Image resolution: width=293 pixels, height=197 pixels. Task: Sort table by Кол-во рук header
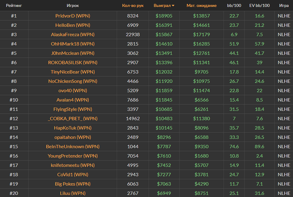click(133, 5)
